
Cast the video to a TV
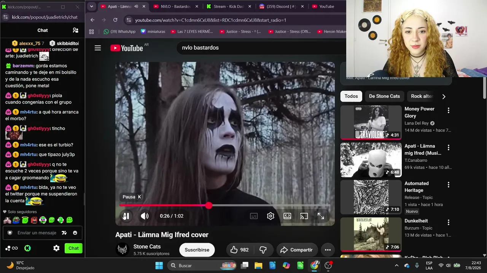(304, 216)
